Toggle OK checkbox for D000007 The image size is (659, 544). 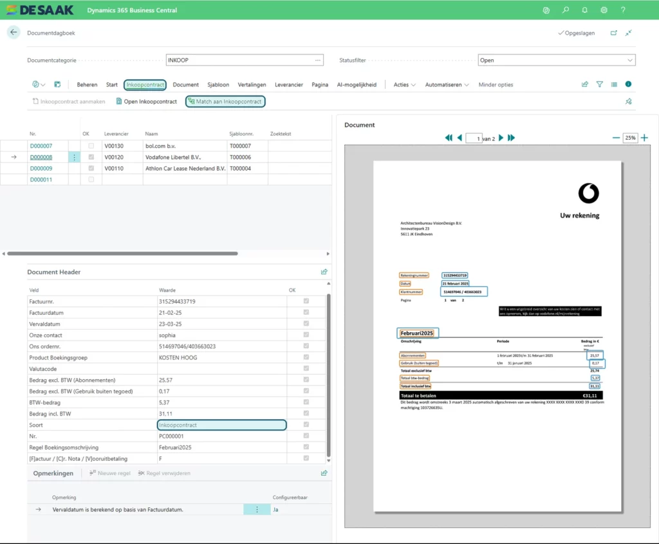(91, 146)
